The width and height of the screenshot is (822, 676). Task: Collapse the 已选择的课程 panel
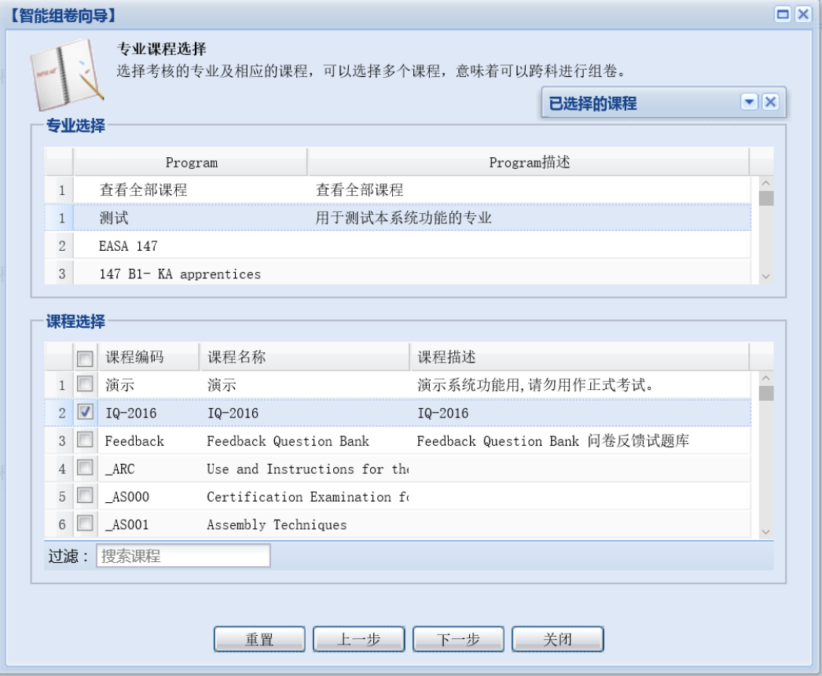[749, 102]
